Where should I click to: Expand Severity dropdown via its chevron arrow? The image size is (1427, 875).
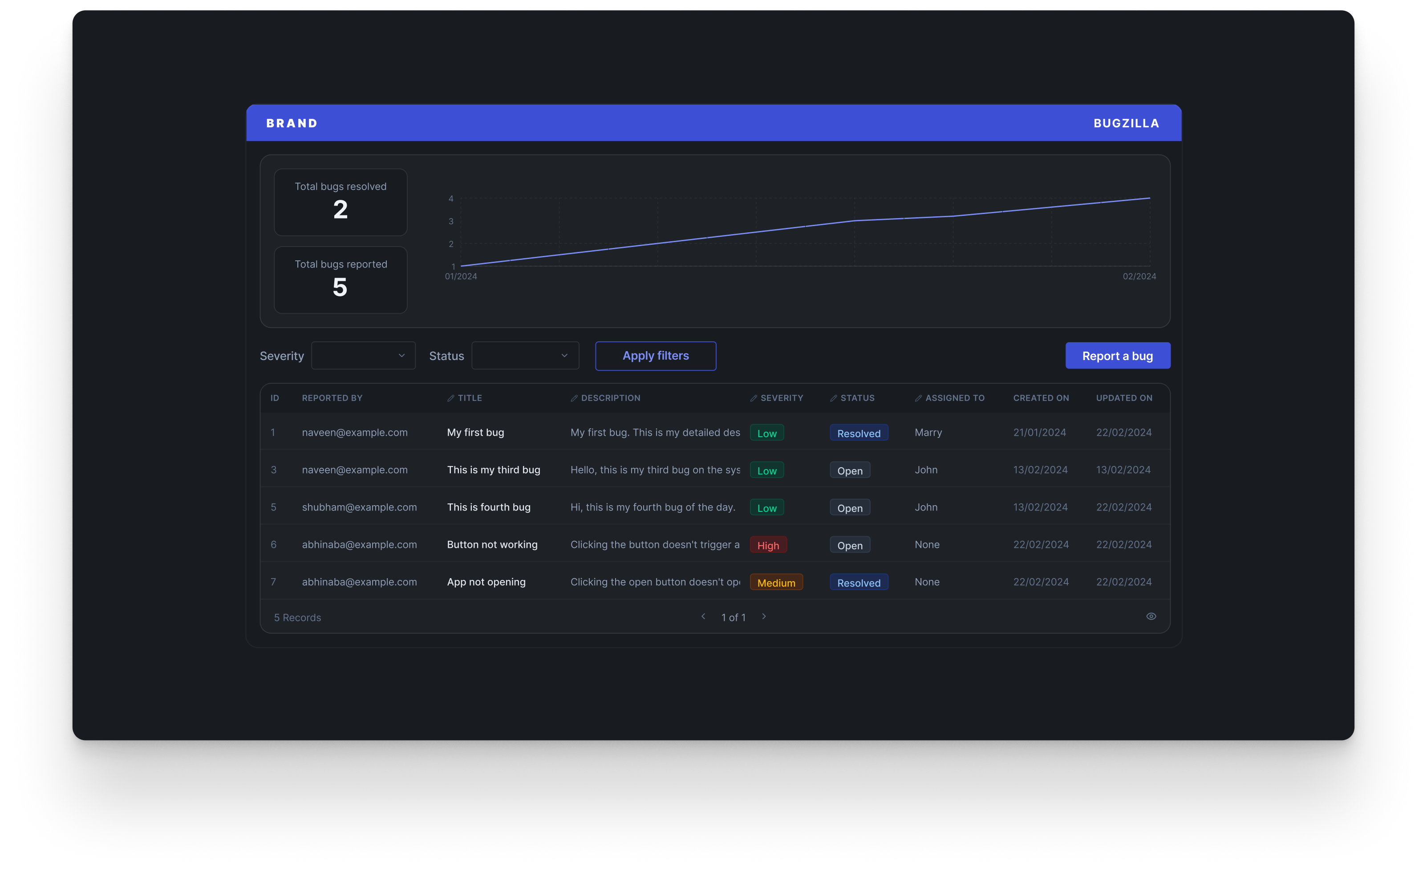(x=401, y=356)
